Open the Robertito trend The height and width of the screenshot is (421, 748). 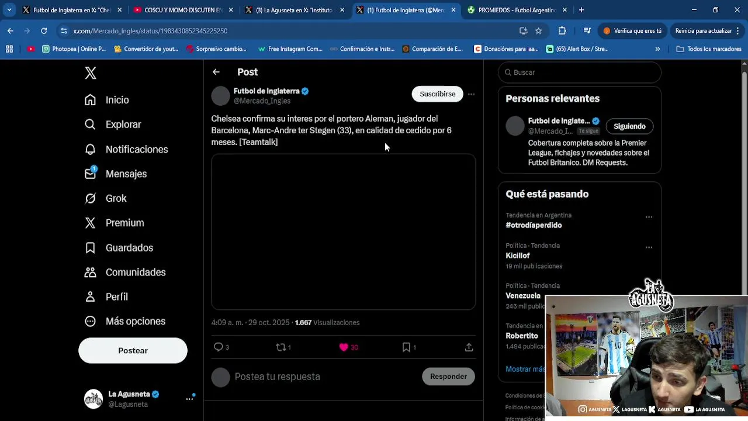coord(522,336)
